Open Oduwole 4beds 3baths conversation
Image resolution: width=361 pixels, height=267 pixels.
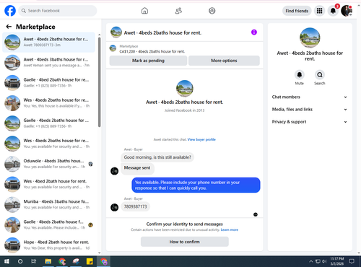coord(48,164)
